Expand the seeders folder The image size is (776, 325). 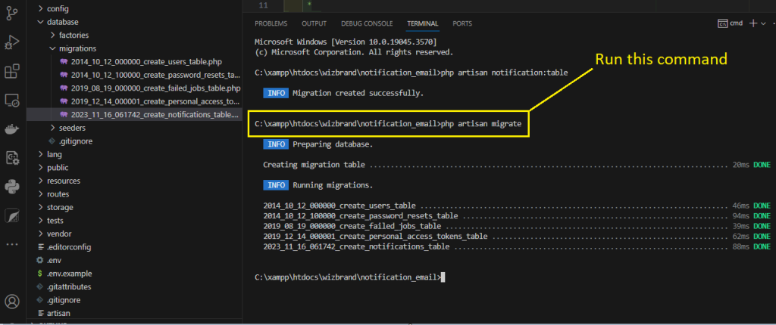(72, 128)
